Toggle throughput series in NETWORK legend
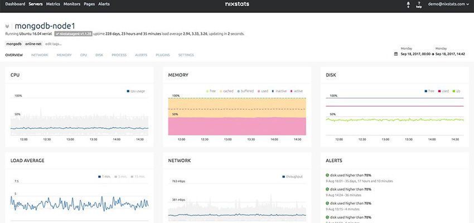474x223 pixels. pos(292,177)
